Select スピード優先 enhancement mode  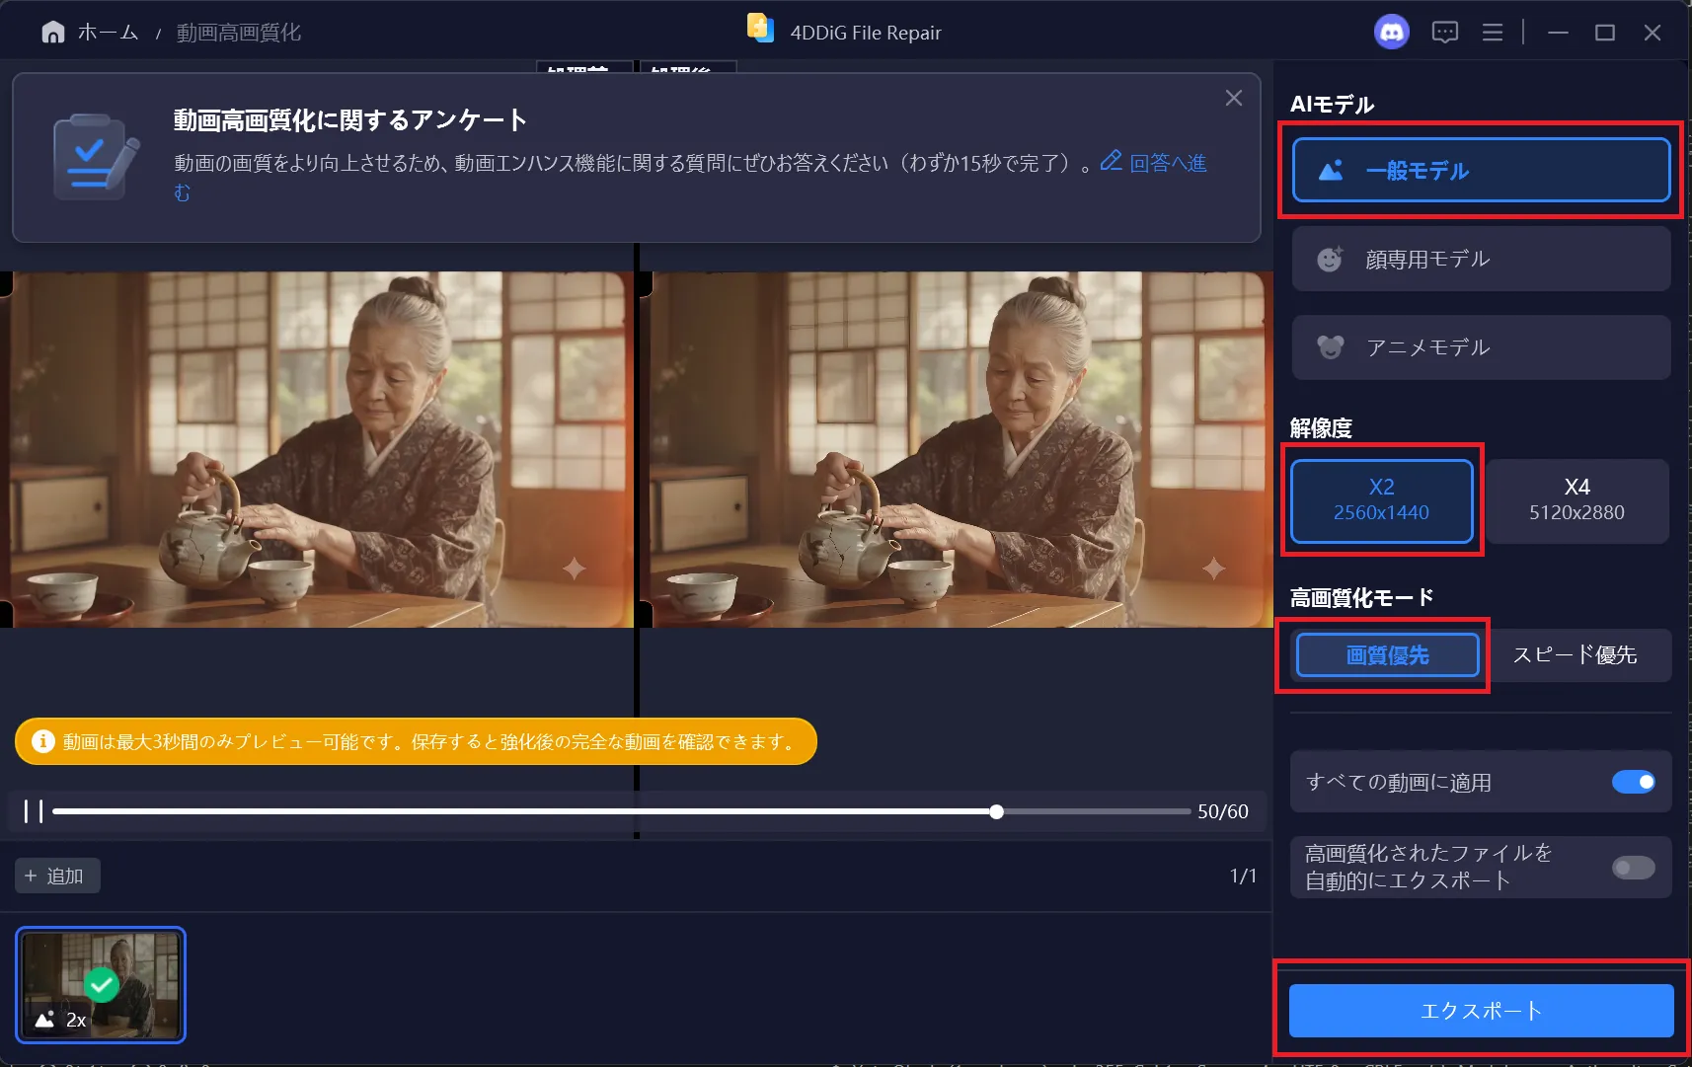click(x=1575, y=655)
